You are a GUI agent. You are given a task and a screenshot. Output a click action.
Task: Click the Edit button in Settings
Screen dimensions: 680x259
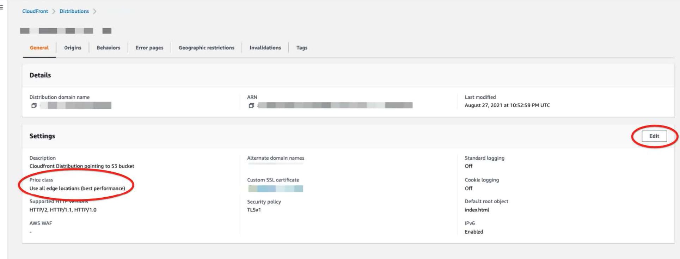(654, 136)
